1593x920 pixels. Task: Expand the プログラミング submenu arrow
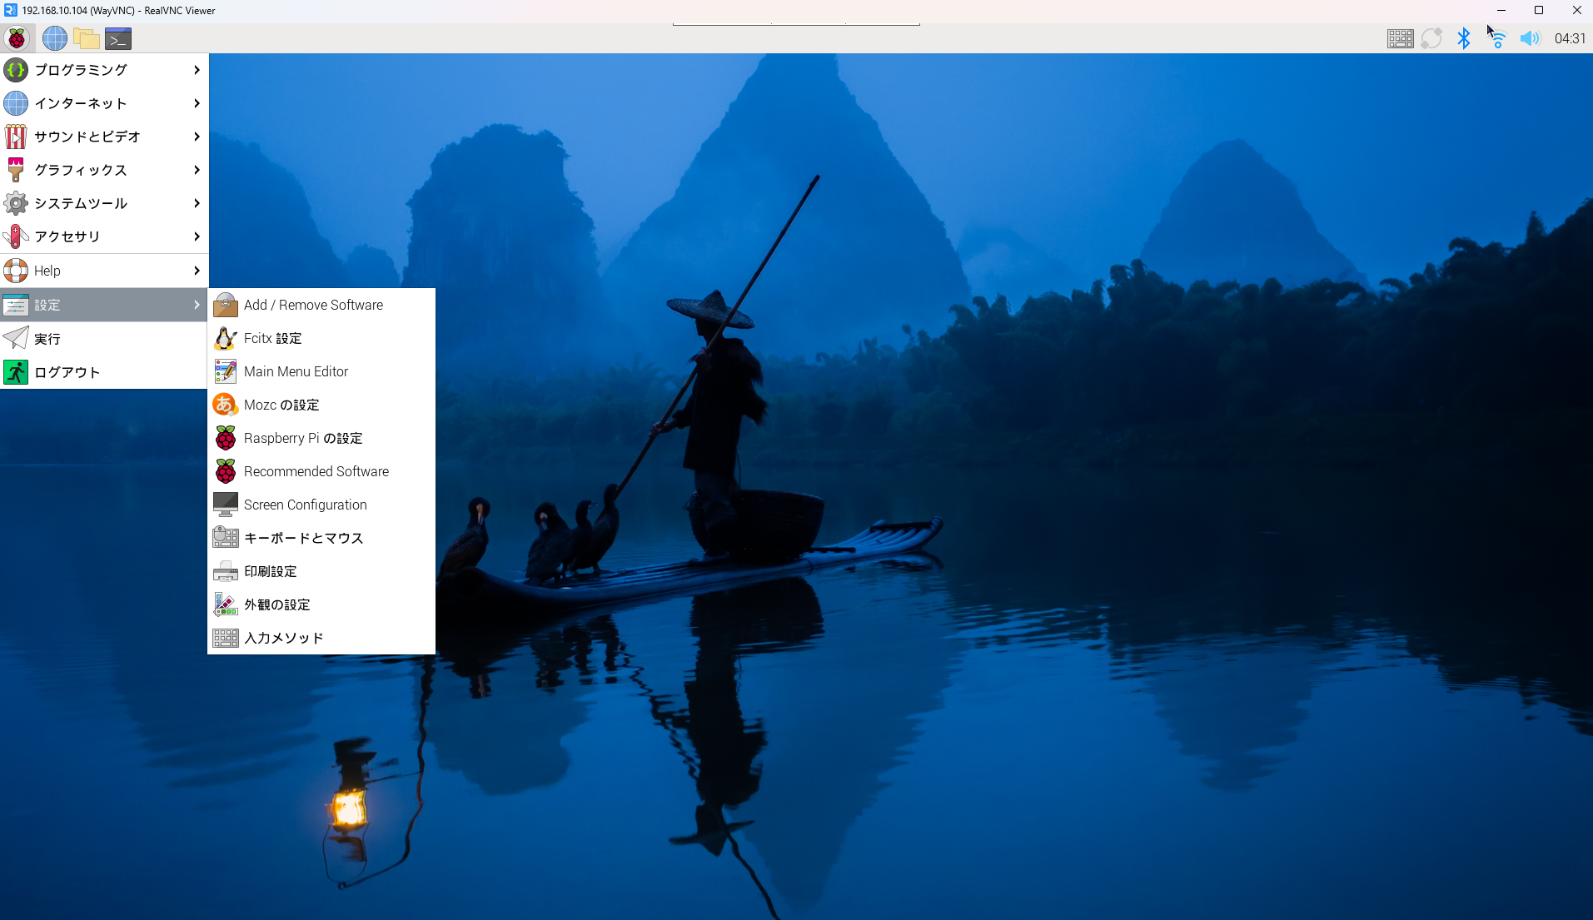pyautogui.click(x=197, y=70)
